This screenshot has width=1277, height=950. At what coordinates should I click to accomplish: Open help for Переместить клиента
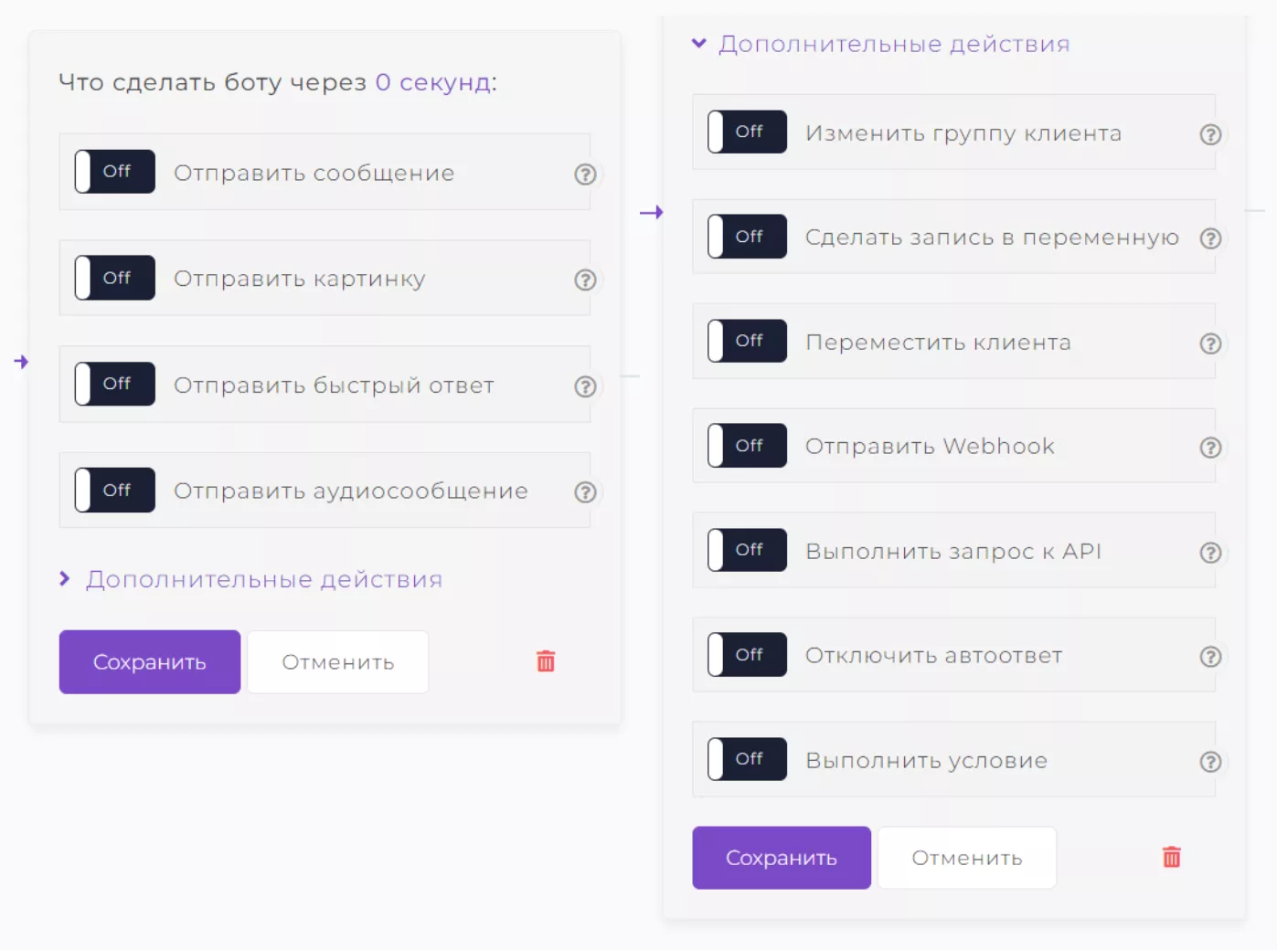tap(1210, 343)
